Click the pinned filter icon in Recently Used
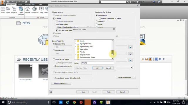This screenshot has height=105, width=188. 150,59
